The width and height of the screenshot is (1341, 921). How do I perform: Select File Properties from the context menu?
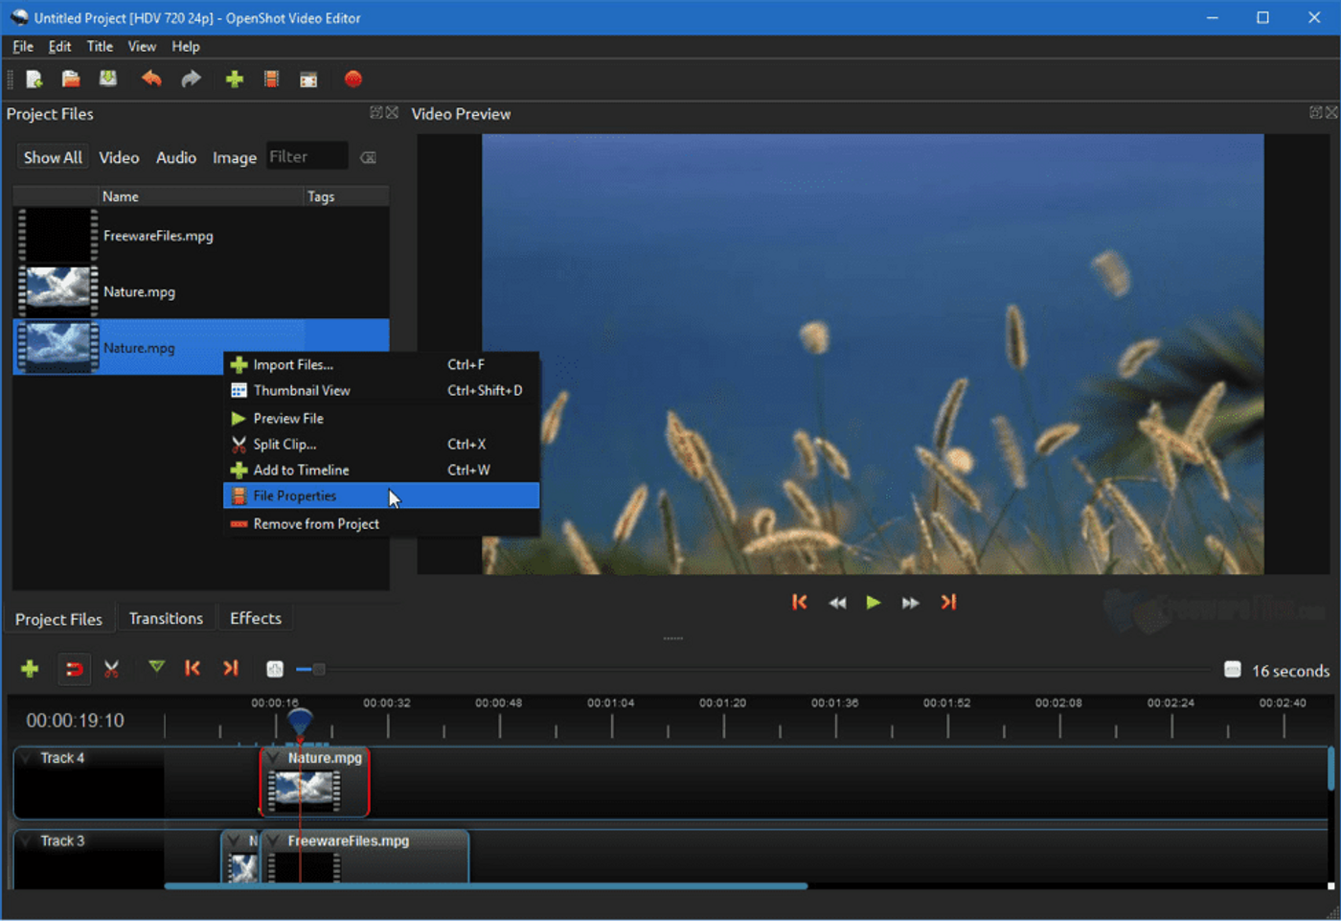pos(293,495)
